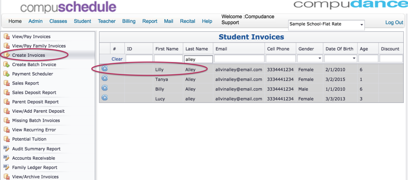The width and height of the screenshot is (408, 180).
Task: Click the Payment Scheduler icon
Action: (x=7, y=74)
